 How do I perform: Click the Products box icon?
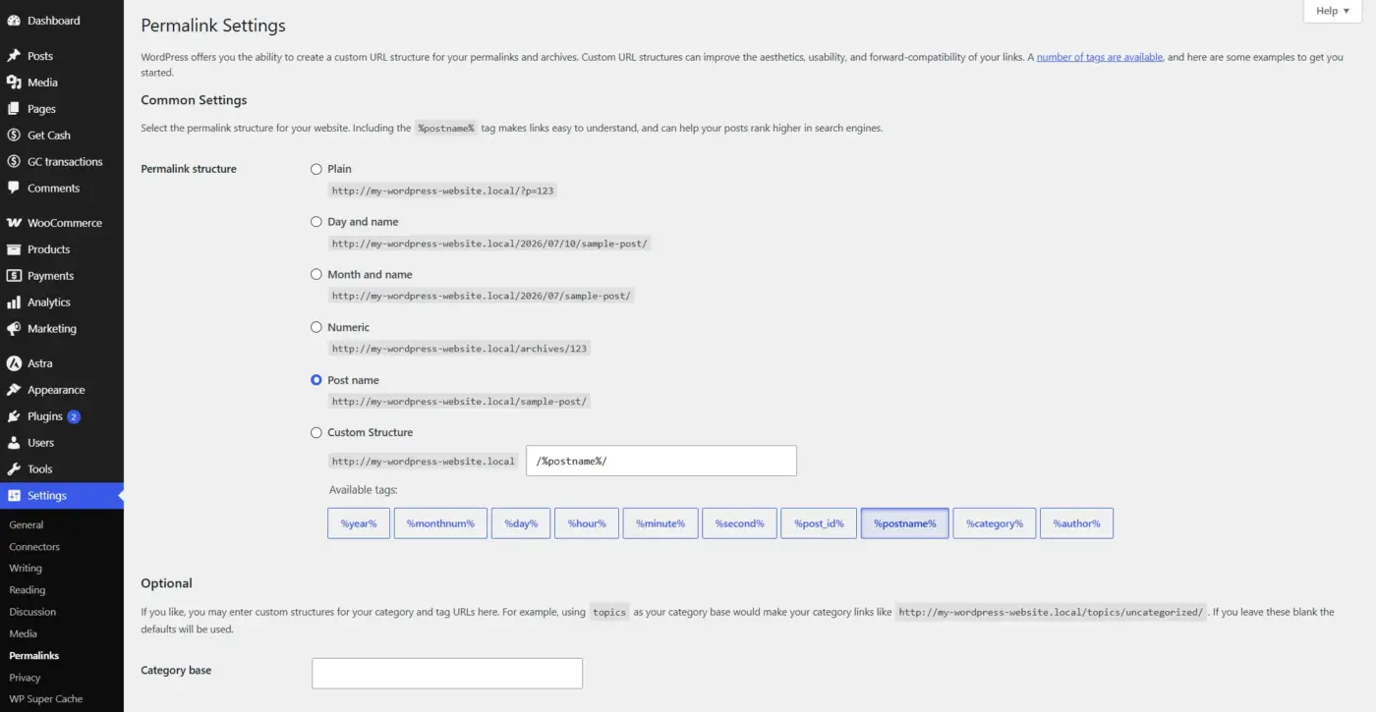[14, 249]
